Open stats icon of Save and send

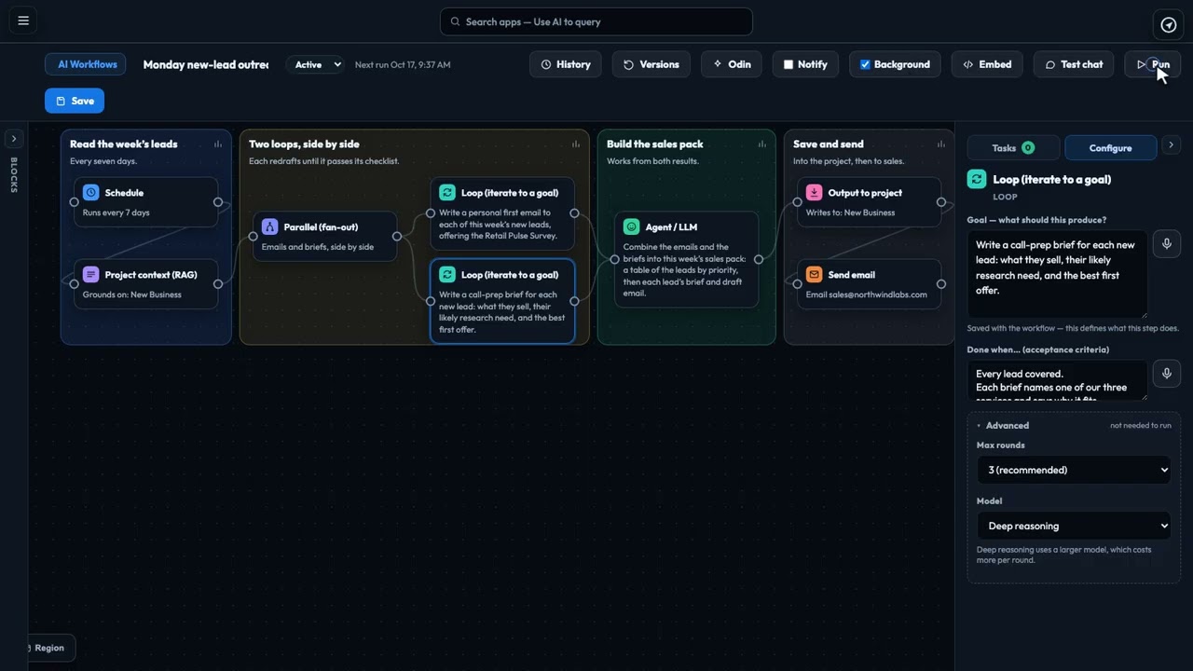941,144
